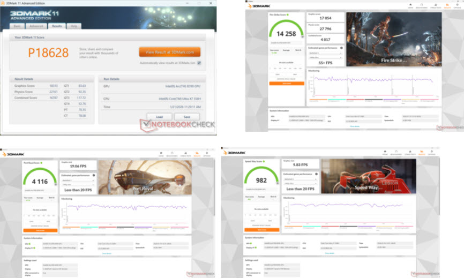Click the Fire Strike benchmark thumbnail image
Viewport: 464px width, 279px height.
[394, 39]
